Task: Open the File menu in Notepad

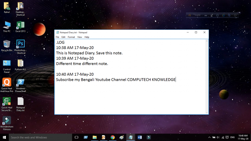Action: point(57,37)
